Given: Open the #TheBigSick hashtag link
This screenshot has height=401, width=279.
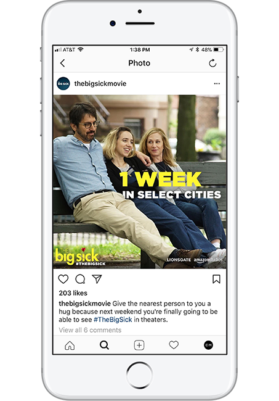Looking at the screenshot, I should click(113, 320).
